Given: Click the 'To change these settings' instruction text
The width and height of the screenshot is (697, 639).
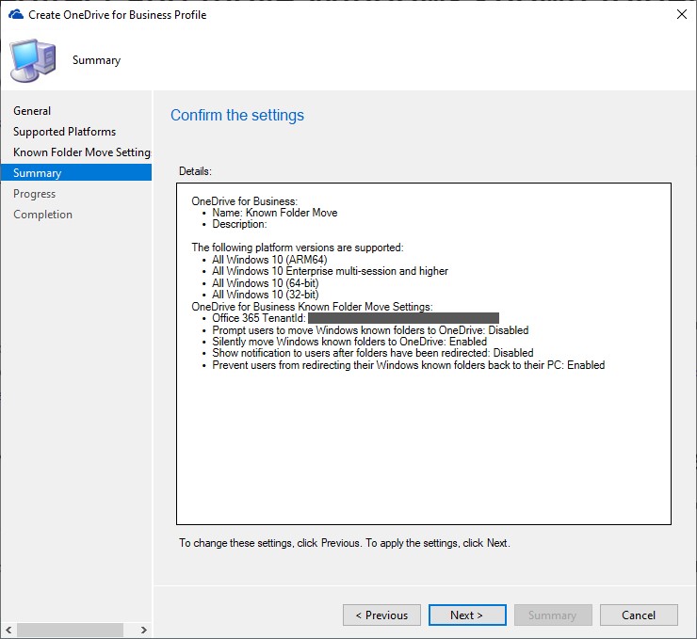Looking at the screenshot, I should click(345, 543).
